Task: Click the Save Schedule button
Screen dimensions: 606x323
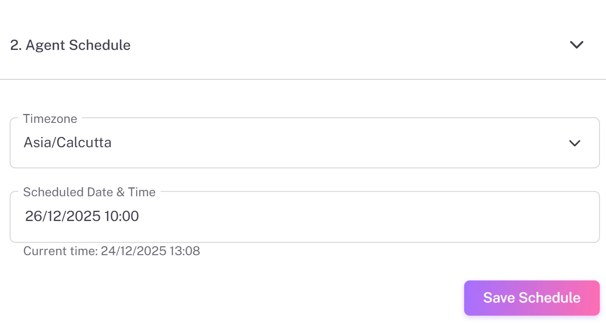Action: point(531,298)
